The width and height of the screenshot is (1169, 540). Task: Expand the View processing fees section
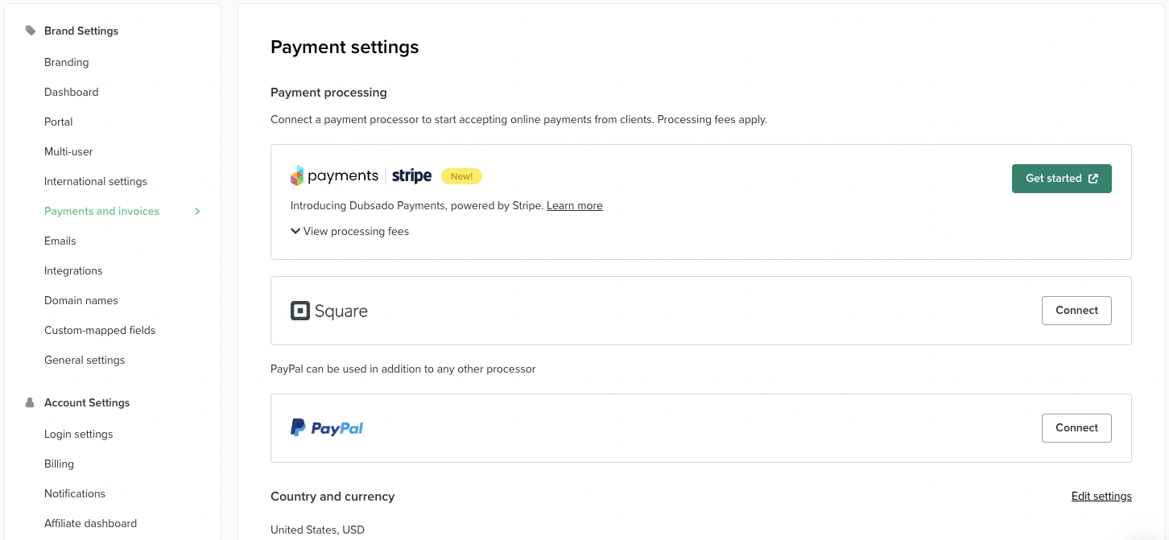tap(349, 231)
